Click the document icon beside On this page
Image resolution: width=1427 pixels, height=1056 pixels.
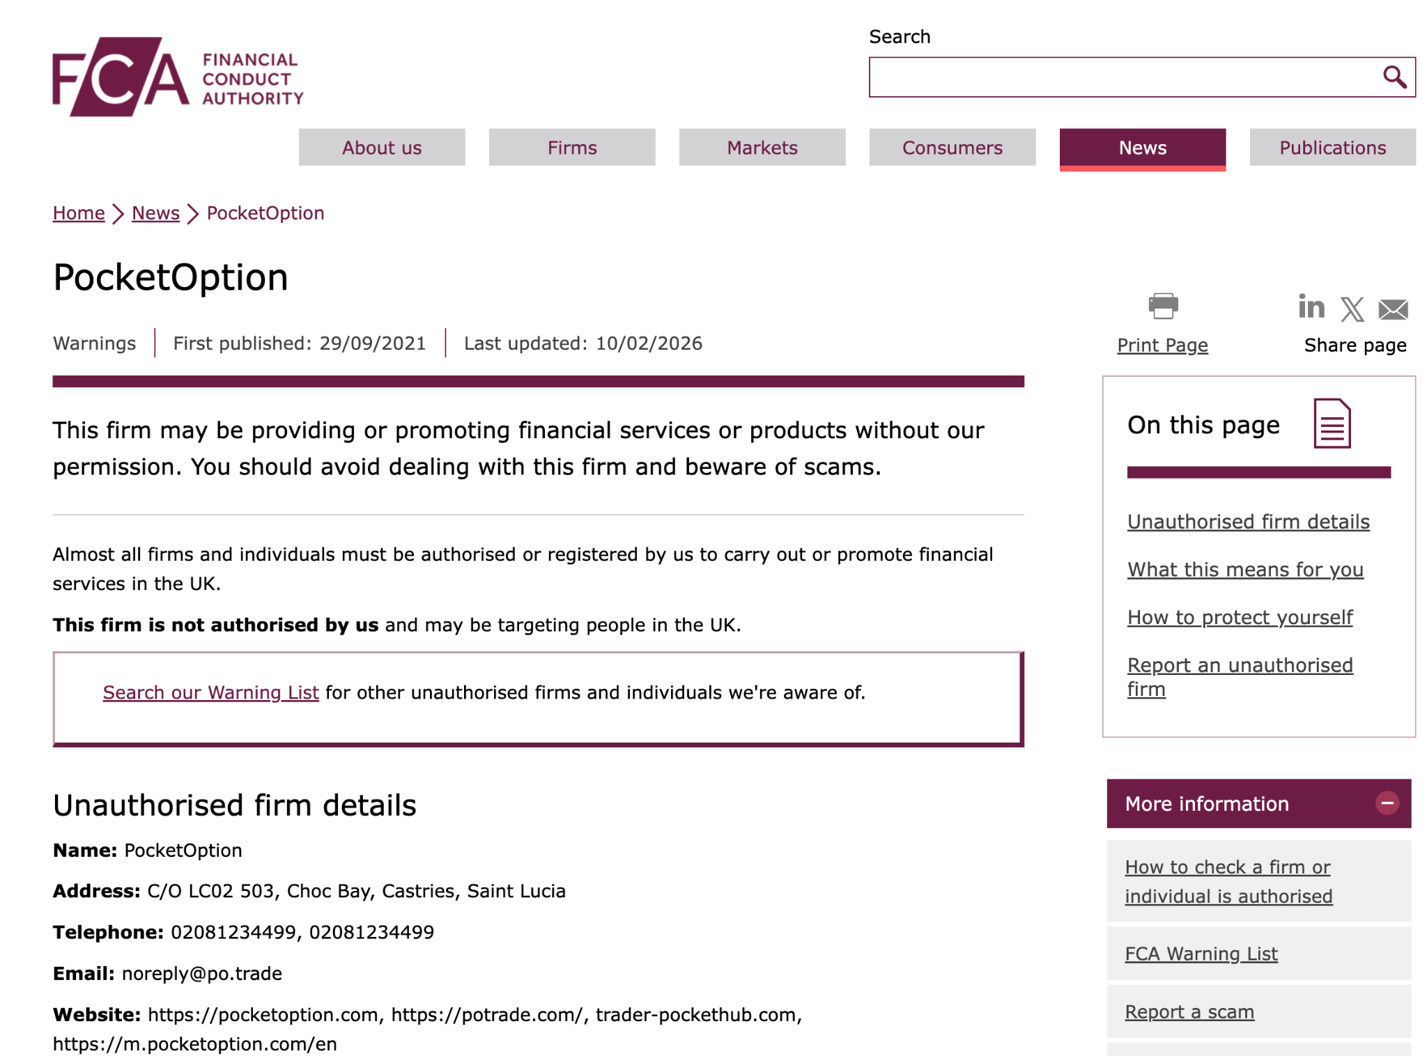pos(1332,424)
